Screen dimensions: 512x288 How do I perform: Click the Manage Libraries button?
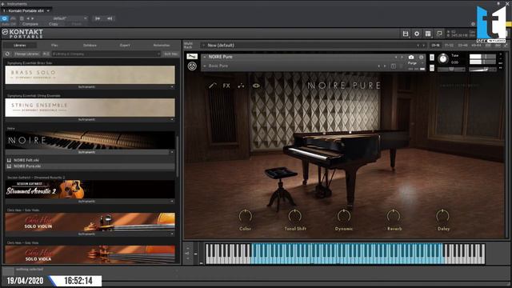[x=26, y=54]
